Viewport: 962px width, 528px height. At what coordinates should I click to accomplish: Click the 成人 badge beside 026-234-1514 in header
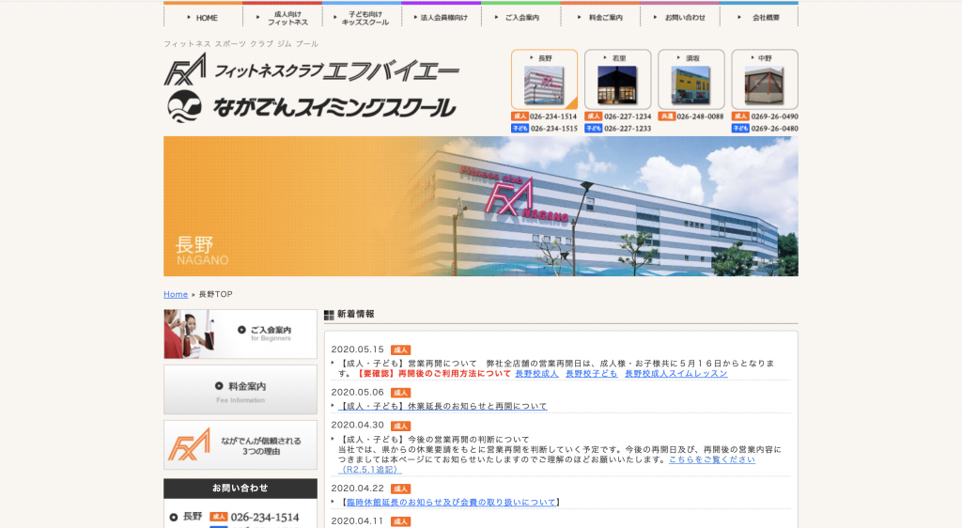[520, 116]
